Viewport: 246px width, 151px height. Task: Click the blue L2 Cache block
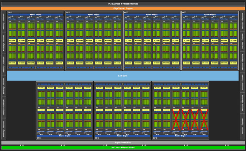click(x=123, y=76)
